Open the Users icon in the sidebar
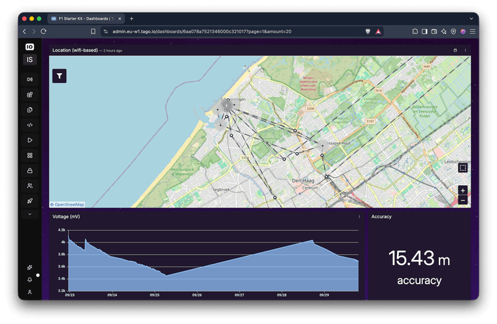Image resolution: width=497 pixels, height=324 pixels. (30, 186)
